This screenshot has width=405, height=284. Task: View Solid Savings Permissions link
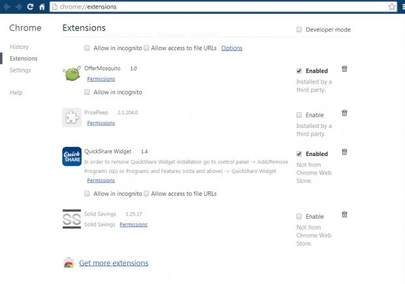coord(133,225)
